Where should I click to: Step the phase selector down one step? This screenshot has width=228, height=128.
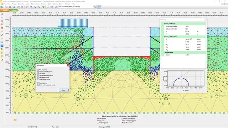(95, 7)
